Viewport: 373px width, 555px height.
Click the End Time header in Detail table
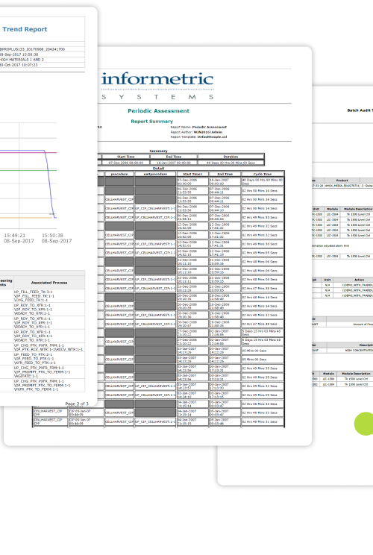click(225, 174)
